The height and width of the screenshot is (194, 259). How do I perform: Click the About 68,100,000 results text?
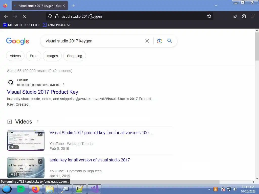[40, 71]
